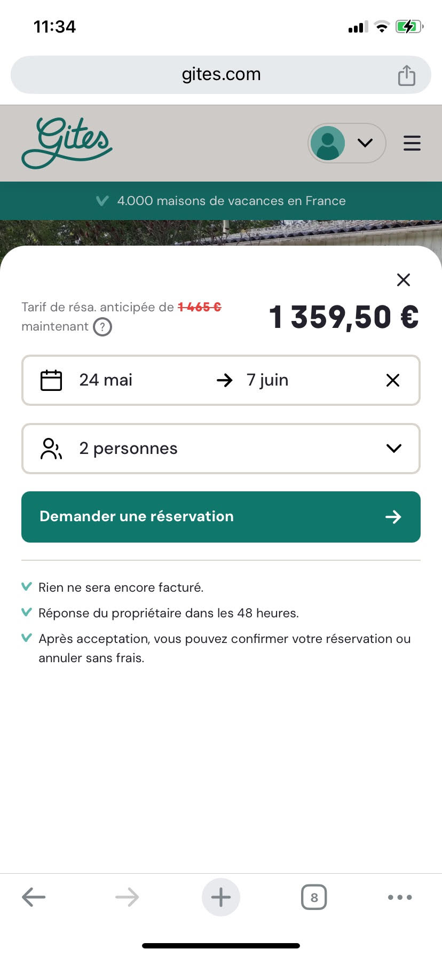The height and width of the screenshot is (957, 442).
Task: Tap the calendar icon
Action: click(51, 380)
